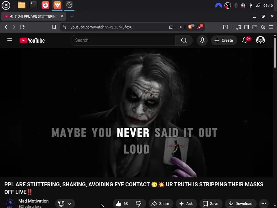Open the sound tray music icon

258,5
